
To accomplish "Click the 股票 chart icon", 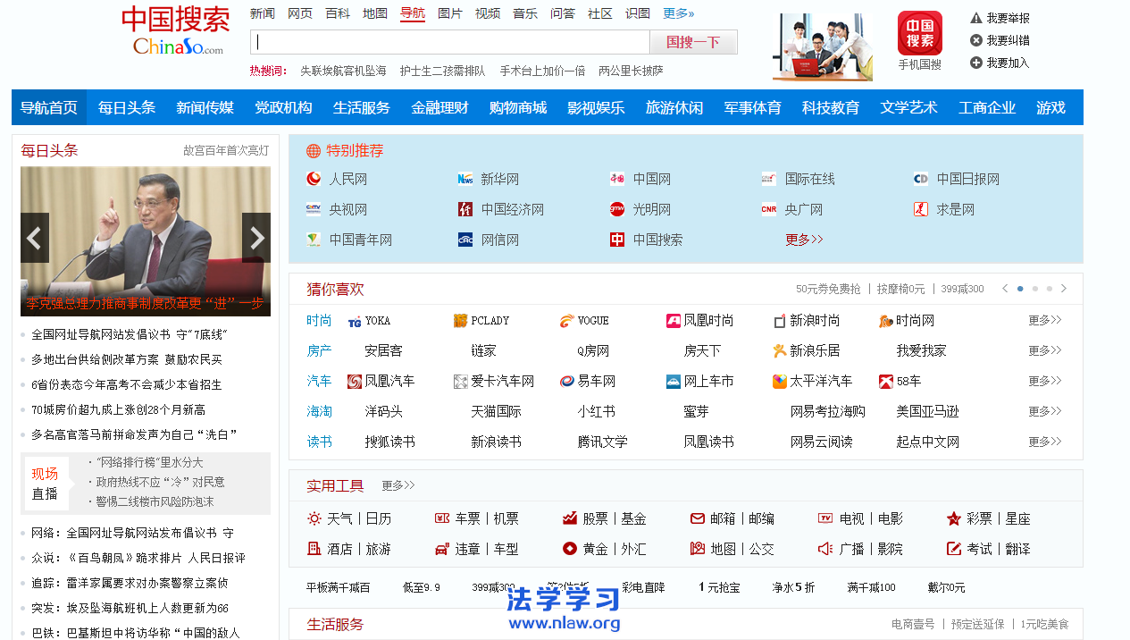I will 570,518.
